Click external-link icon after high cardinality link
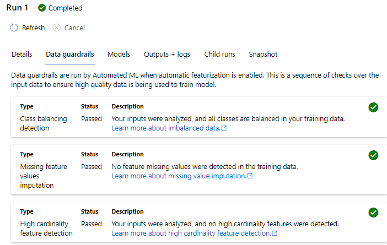387x245 pixels. tap(275, 233)
